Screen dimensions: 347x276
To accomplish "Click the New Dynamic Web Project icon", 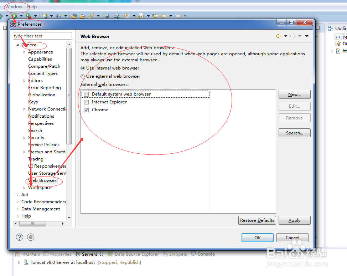I will (45, 16).
